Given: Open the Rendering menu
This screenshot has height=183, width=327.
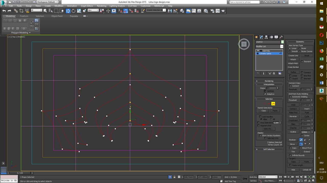Looking at the screenshot, I should coord(102,6).
